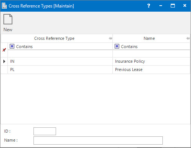Sort by Name column header
Viewport: 191px width, 148px height.
click(x=149, y=38)
